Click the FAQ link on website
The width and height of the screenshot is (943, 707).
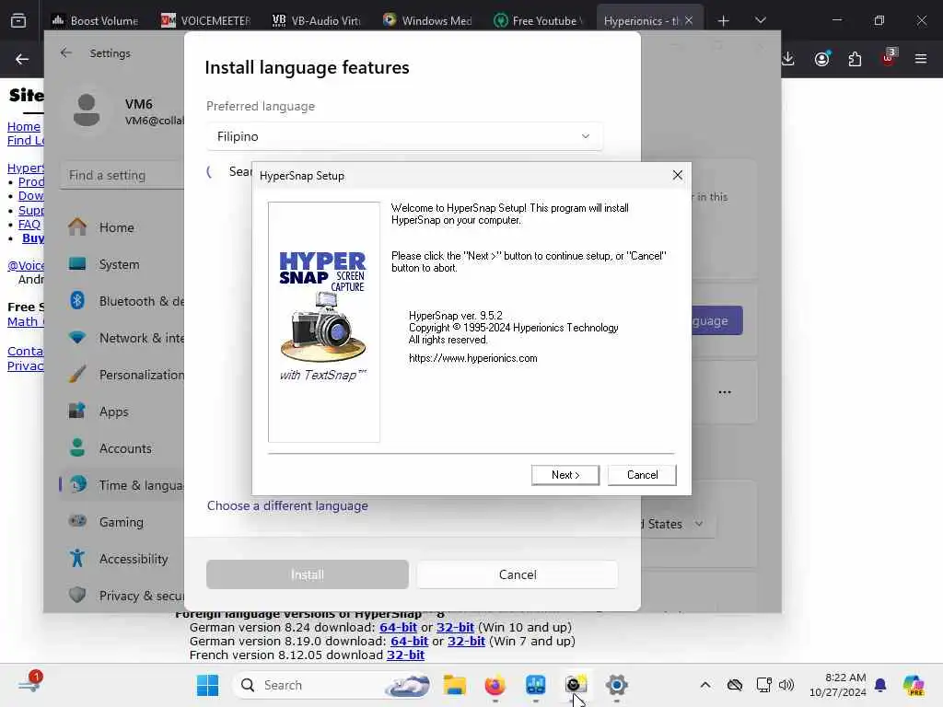(29, 225)
